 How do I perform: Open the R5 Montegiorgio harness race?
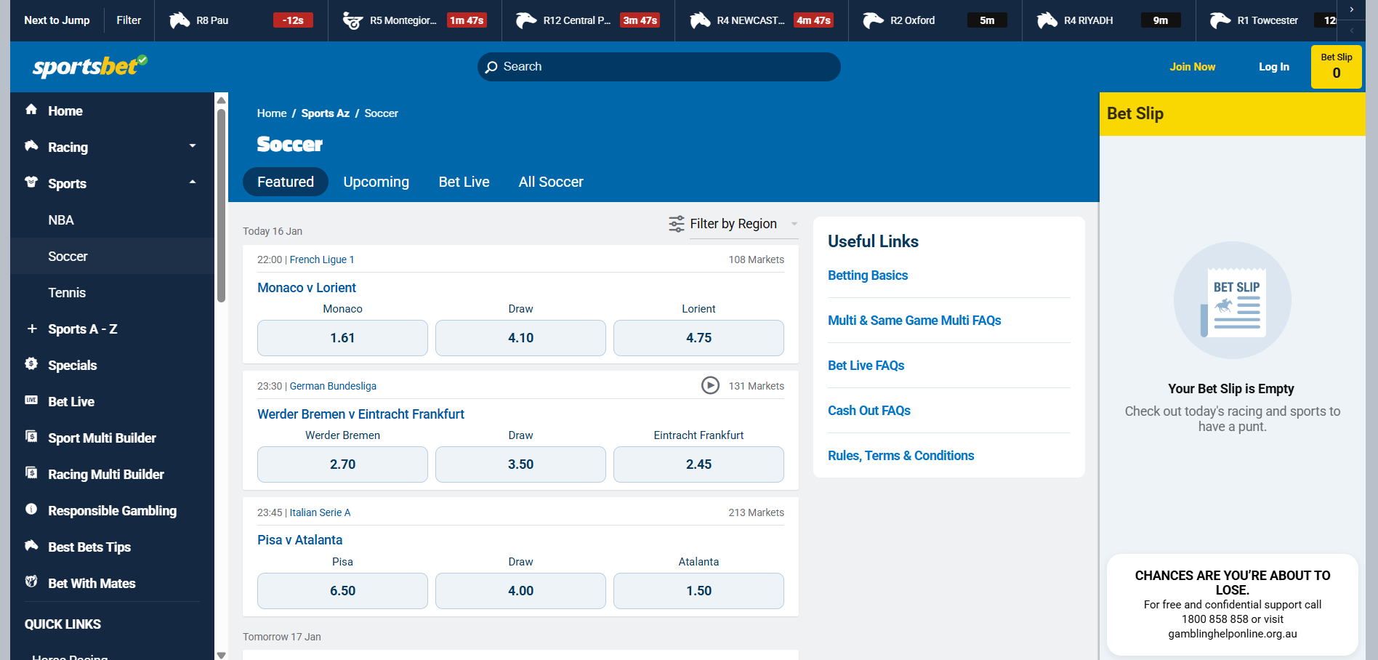point(414,20)
